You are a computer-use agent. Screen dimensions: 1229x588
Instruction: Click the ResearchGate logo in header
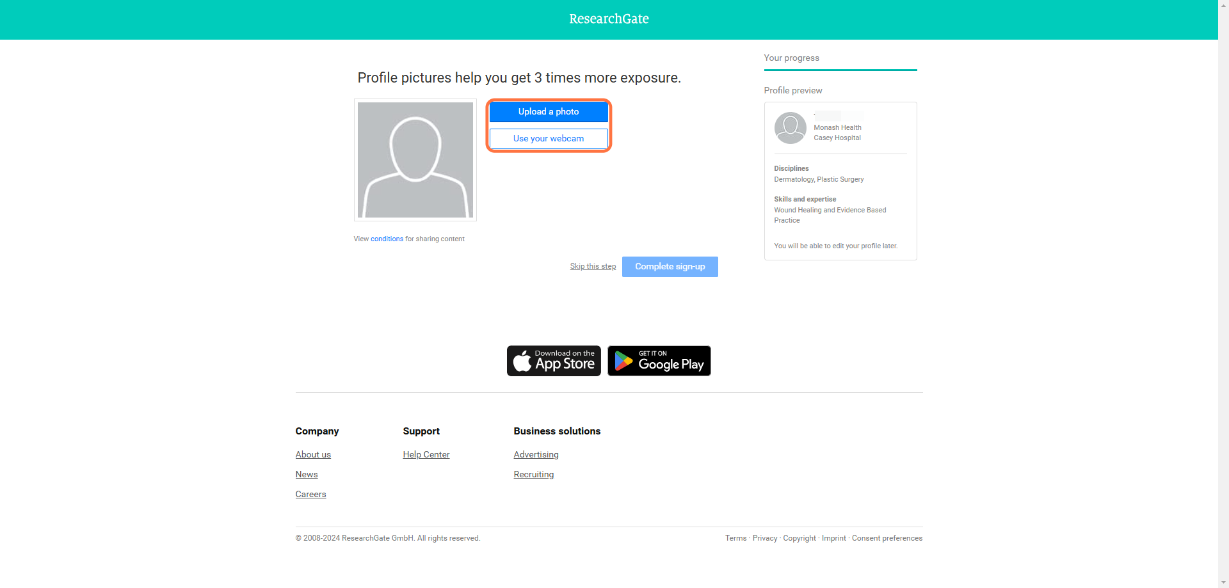[609, 19]
